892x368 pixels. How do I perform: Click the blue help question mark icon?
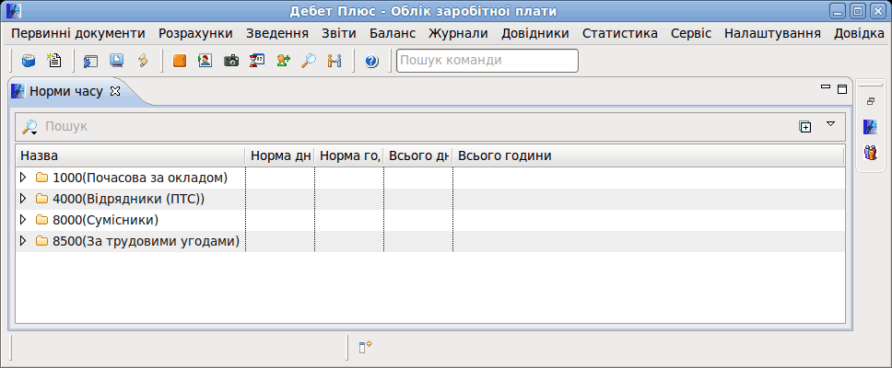372,61
